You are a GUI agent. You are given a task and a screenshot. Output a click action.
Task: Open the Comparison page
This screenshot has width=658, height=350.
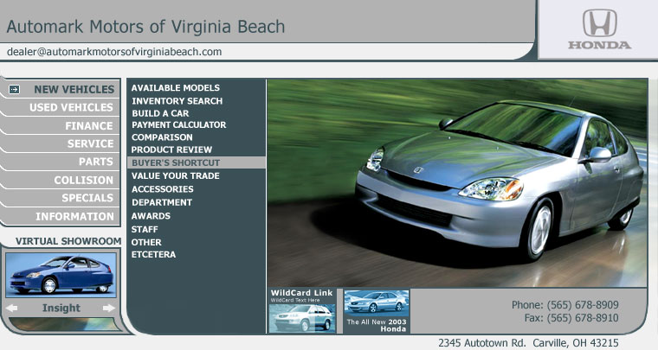tap(162, 137)
